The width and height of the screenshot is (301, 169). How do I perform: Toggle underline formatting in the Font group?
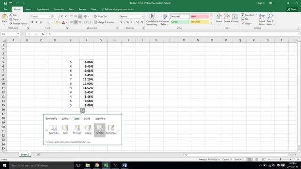[x=41, y=23]
